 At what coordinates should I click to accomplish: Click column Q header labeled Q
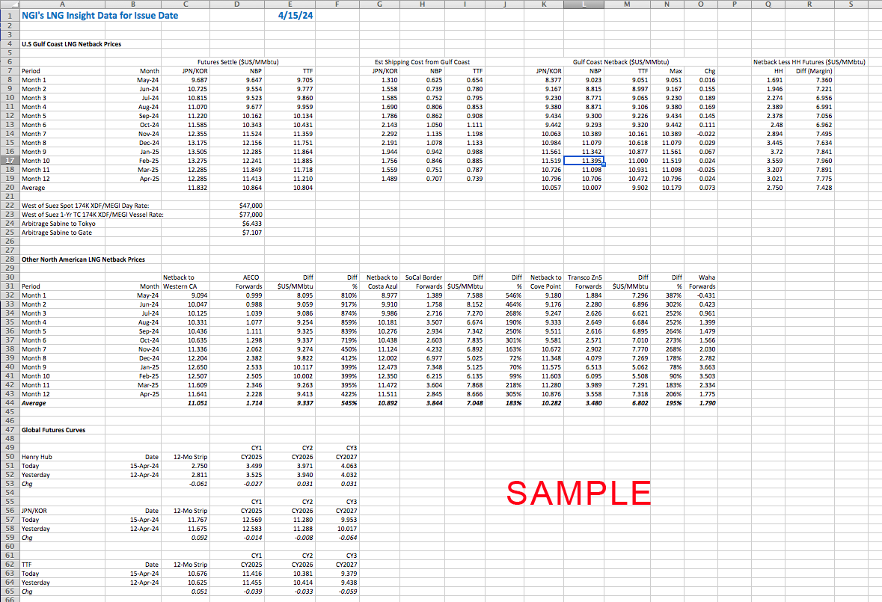(768, 5)
